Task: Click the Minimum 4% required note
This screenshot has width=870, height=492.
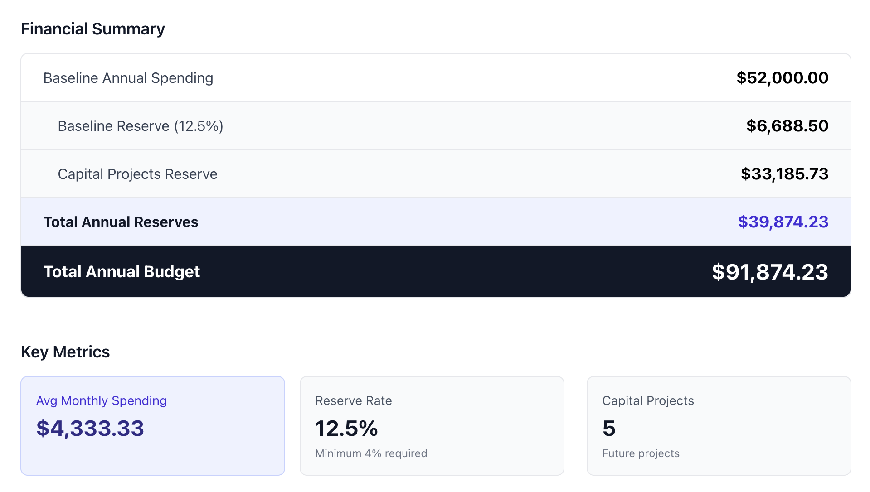Action: point(371,453)
